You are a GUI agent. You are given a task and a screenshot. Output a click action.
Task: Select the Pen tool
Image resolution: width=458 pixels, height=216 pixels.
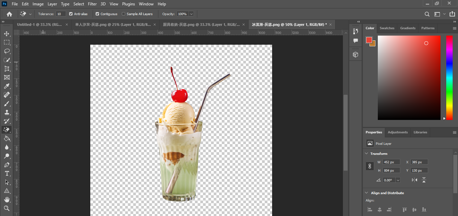click(x=7, y=165)
